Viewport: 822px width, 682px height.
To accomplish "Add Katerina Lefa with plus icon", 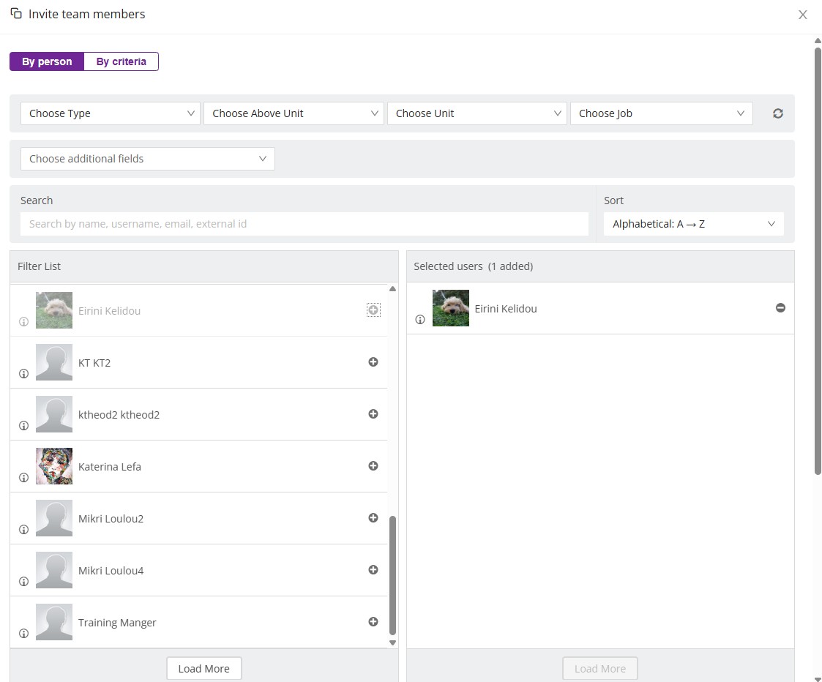I will (373, 465).
